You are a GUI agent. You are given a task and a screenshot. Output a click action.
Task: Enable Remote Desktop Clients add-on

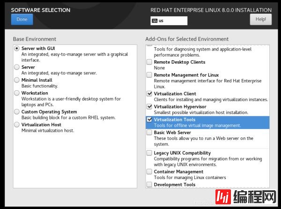149,62
